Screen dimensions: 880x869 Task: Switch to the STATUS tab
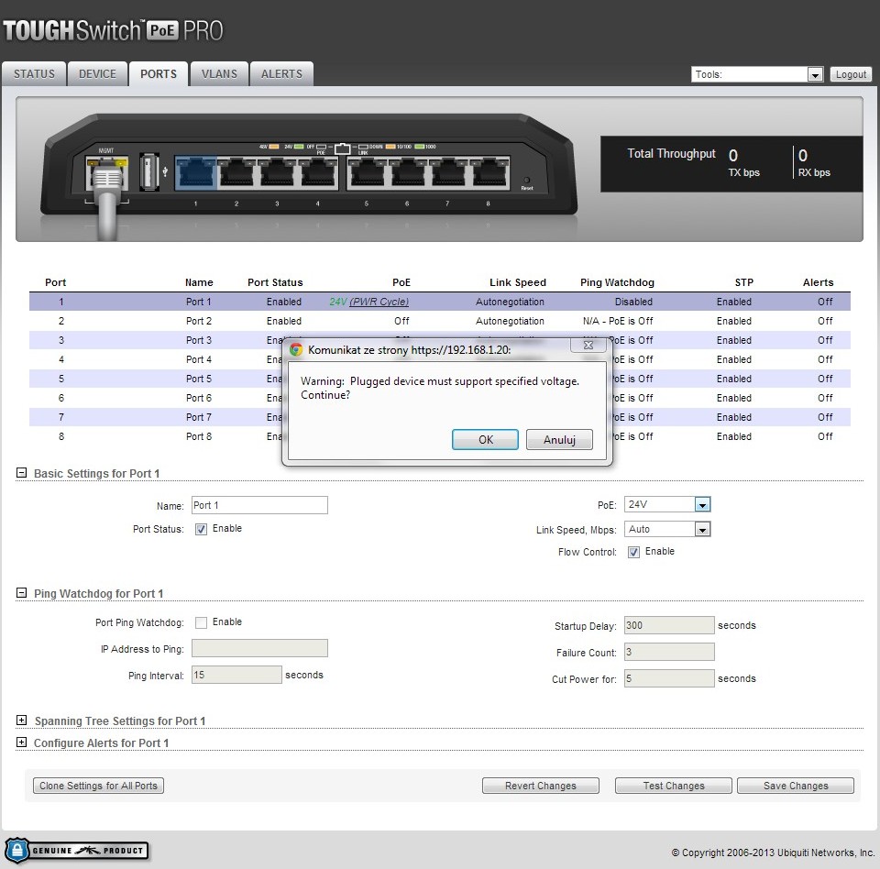pos(34,74)
